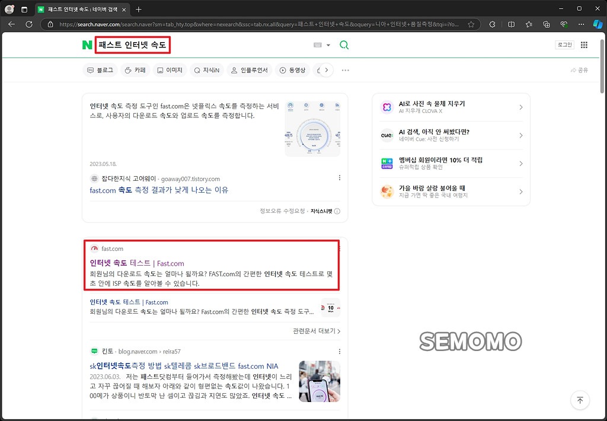Click the search input with 패스트 인터넷 속도
The height and width of the screenshot is (421, 607).
point(132,45)
